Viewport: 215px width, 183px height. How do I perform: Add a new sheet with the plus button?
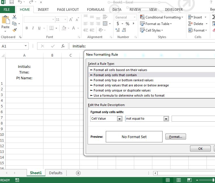point(78,173)
